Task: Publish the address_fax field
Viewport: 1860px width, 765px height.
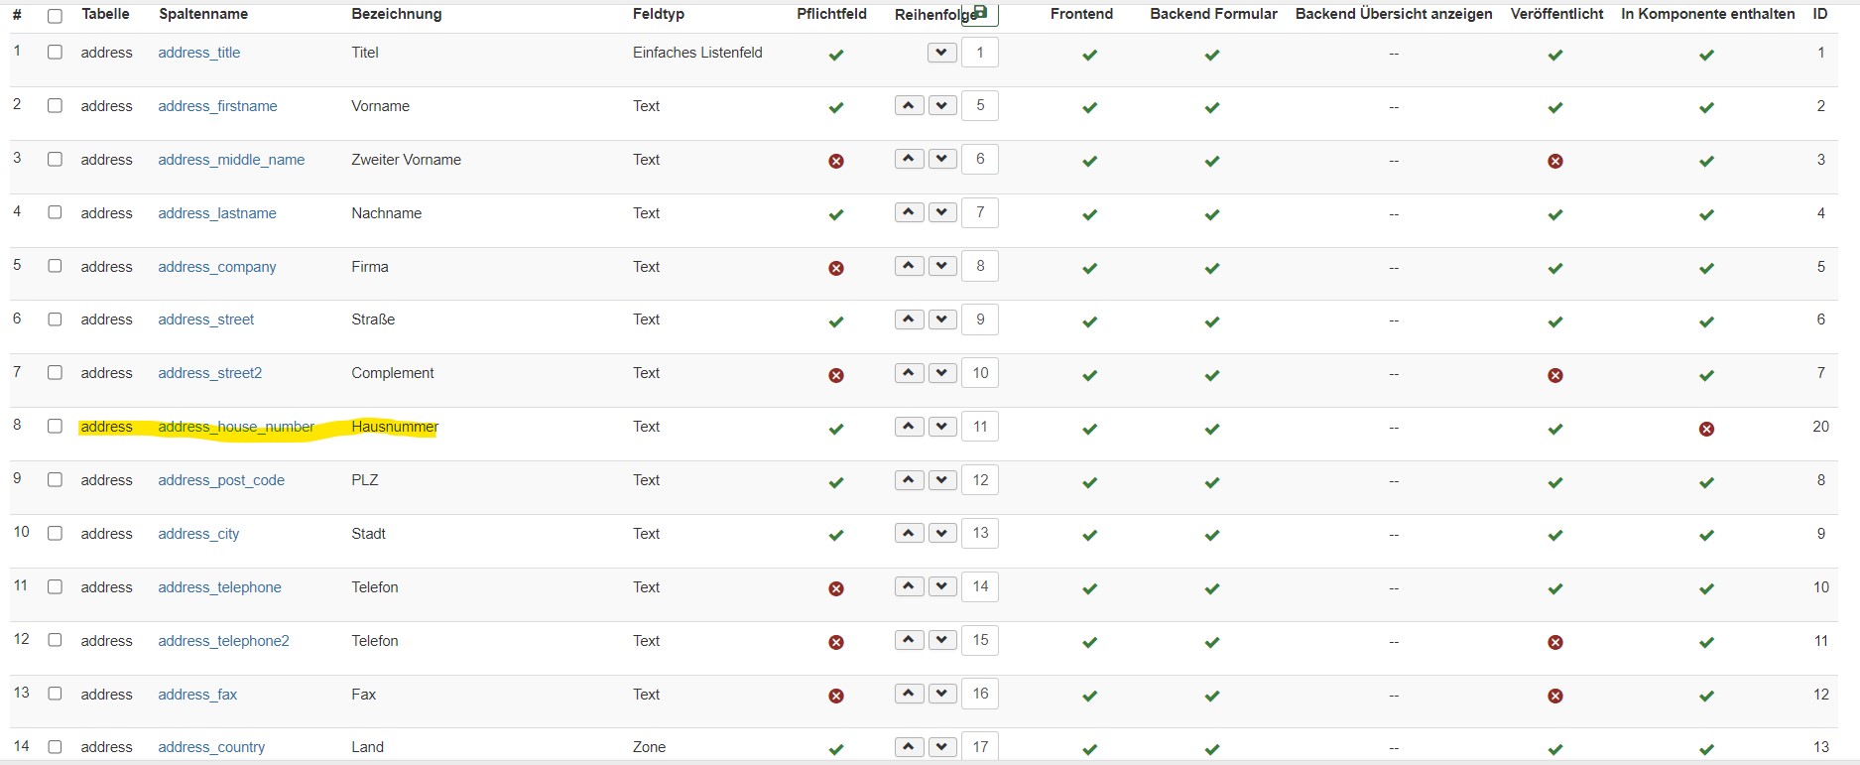Action: click(1555, 696)
